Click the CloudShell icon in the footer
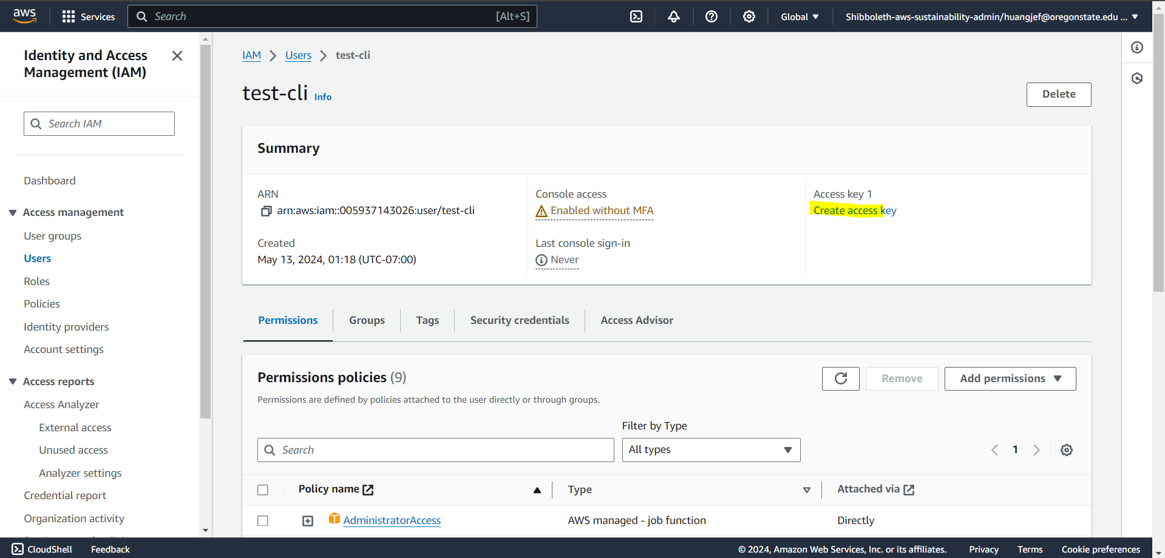The image size is (1165, 558). [x=18, y=549]
